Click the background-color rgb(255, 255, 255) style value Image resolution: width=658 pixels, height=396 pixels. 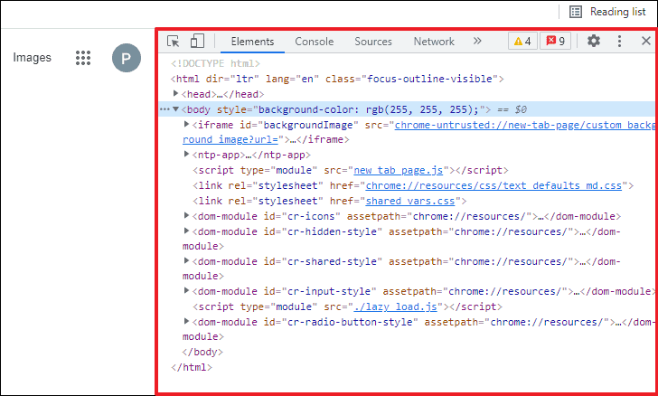click(x=369, y=109)
